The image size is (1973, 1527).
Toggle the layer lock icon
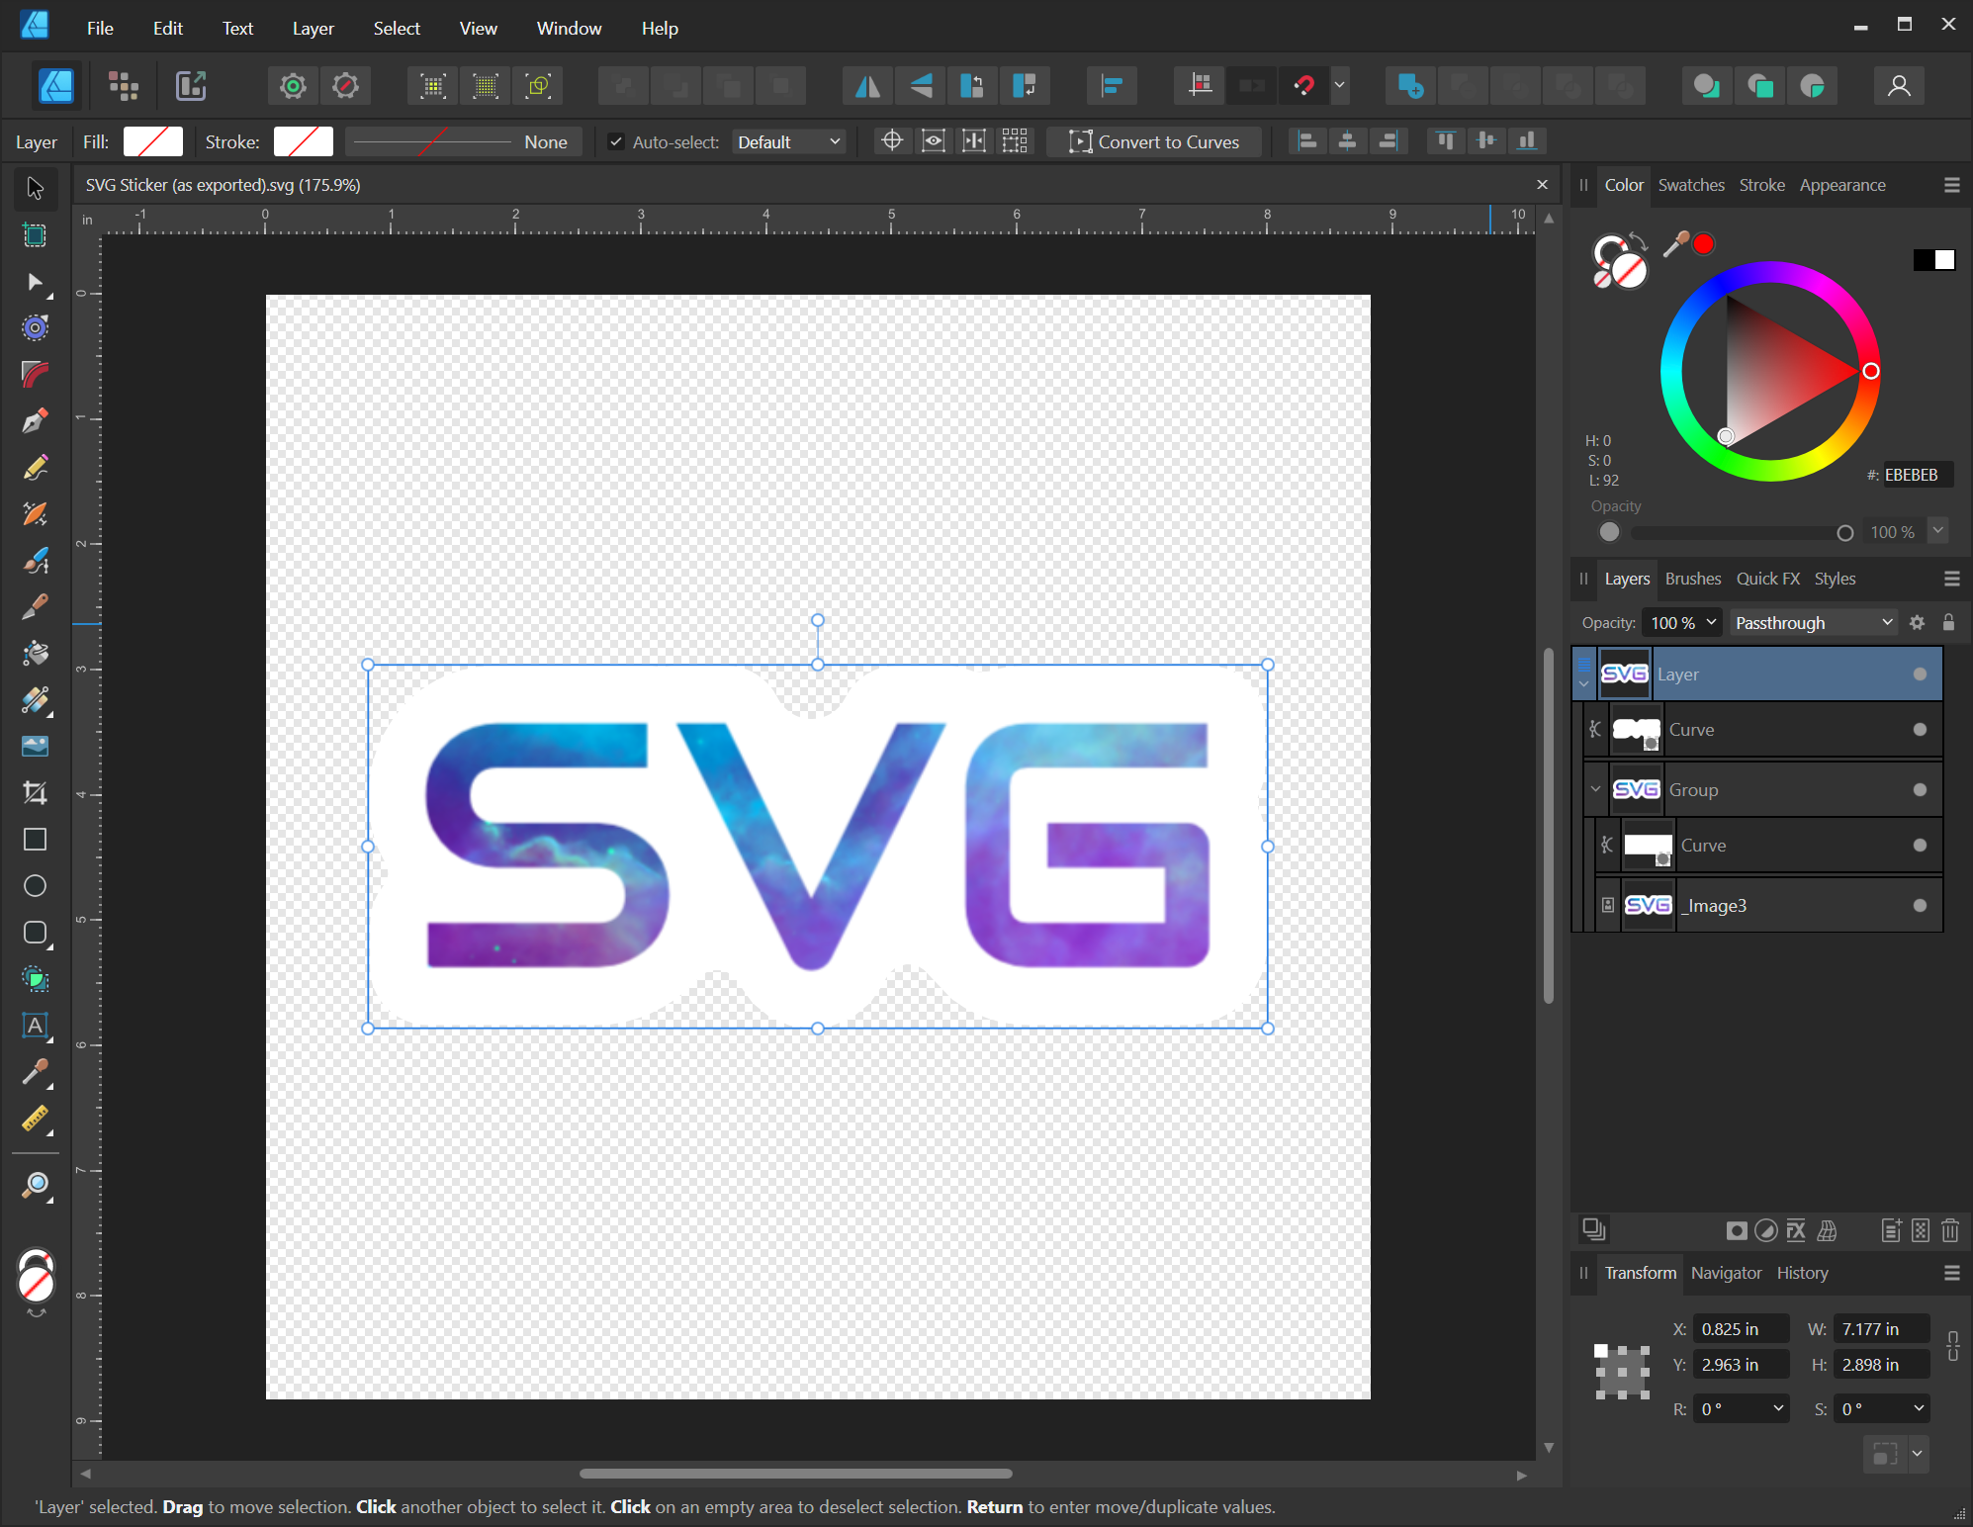pos(1948,622)
